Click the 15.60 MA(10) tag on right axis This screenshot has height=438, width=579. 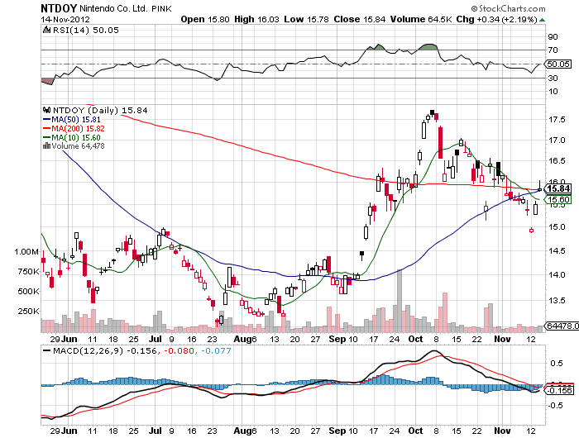tap(558, 200)
